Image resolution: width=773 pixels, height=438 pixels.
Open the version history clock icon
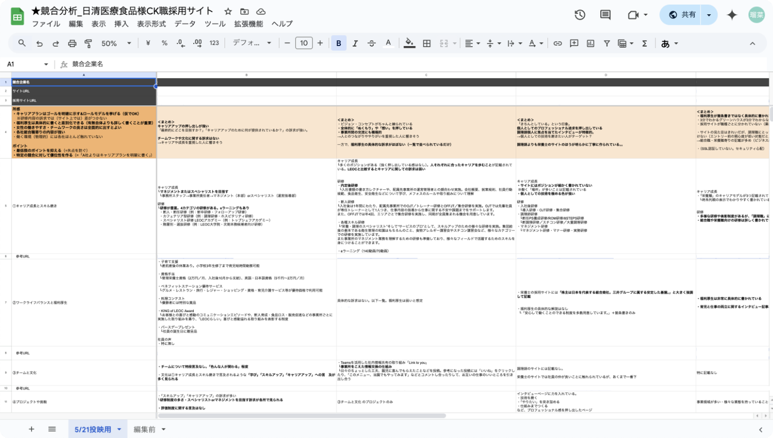coord(580,15)
